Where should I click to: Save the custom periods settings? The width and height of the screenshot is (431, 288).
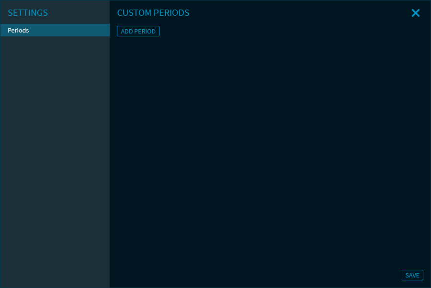coord(412,275)
